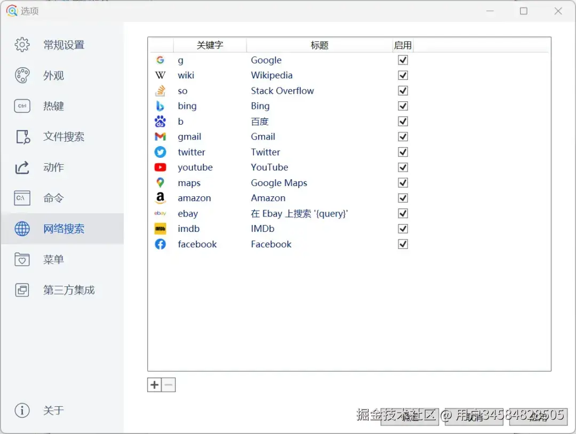
Task: Click the Ctrl key icon for 热键
Action: pyautogui.click(x=22, y=106)
